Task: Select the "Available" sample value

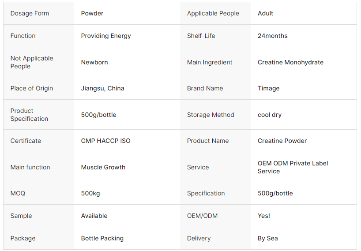Action: pos(94,216)
